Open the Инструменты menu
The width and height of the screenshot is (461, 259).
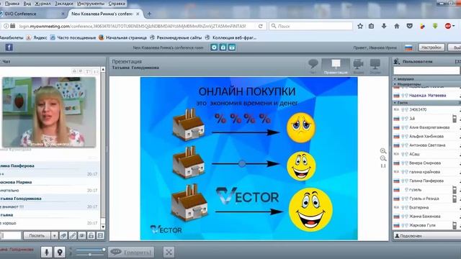tap(91, 4)
